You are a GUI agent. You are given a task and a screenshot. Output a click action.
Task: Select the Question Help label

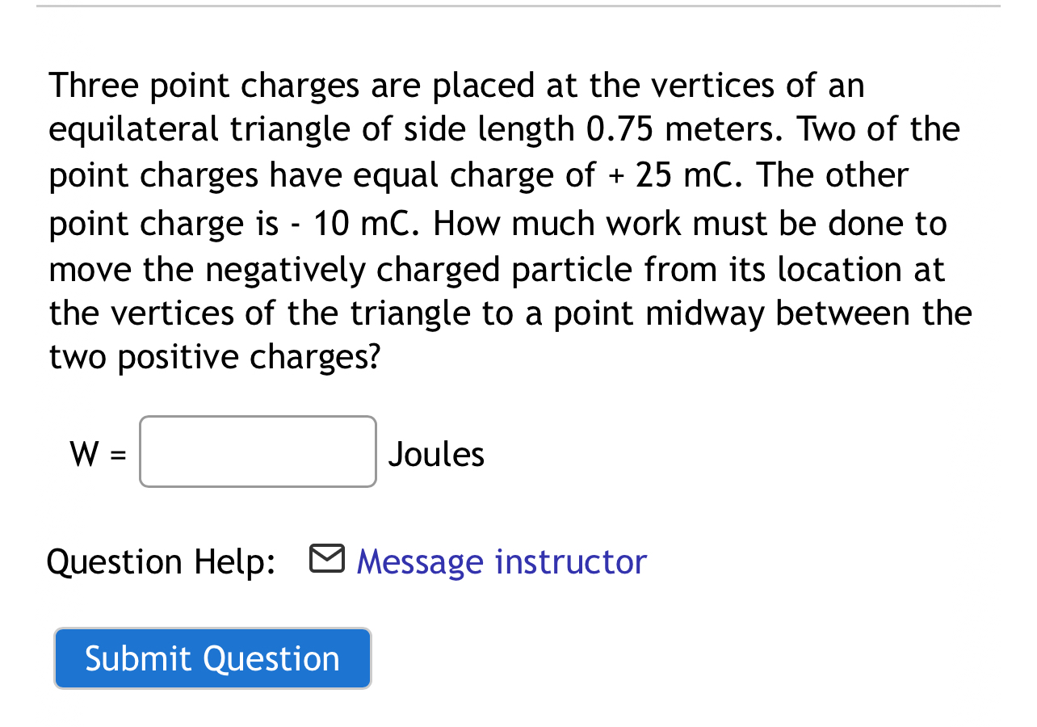click(x=160, y=561)
